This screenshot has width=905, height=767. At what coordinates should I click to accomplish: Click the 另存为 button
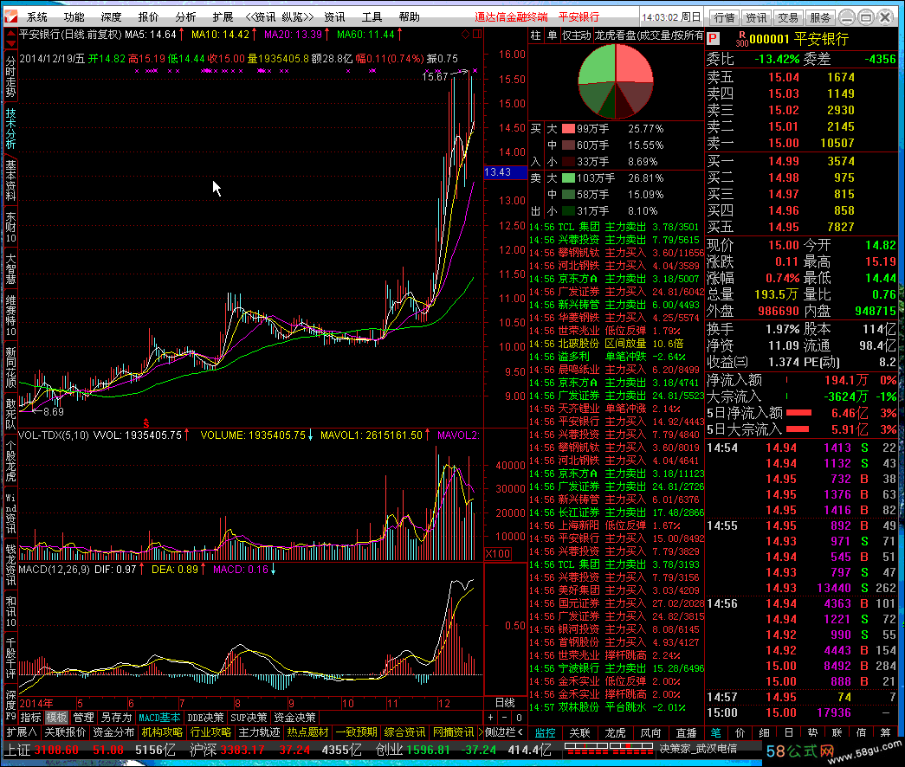(x=117, y=718)
